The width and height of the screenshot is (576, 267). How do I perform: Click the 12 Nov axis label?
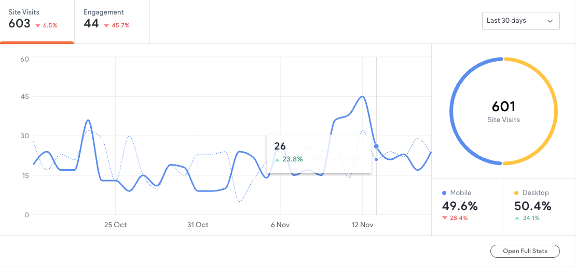pos(363,225)
